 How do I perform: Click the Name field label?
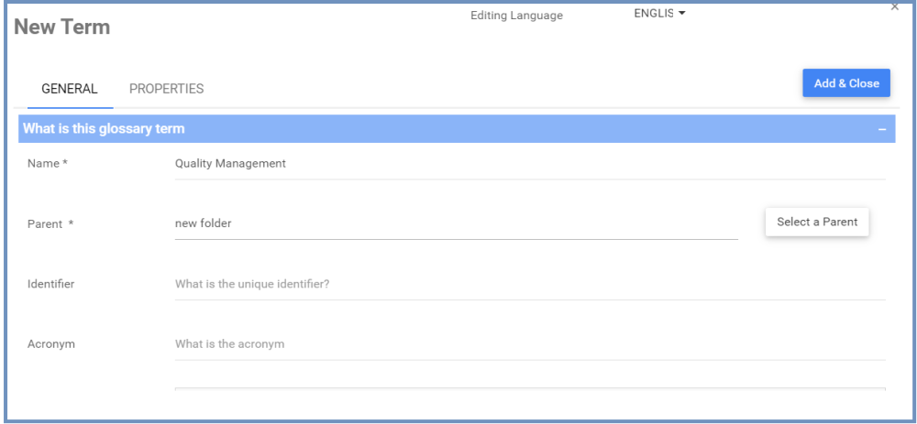pyautogui.click(x=44, y=164)
